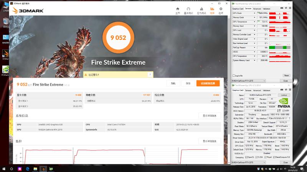Show system information details button
The image size is (307, 172).
point(210,116)
